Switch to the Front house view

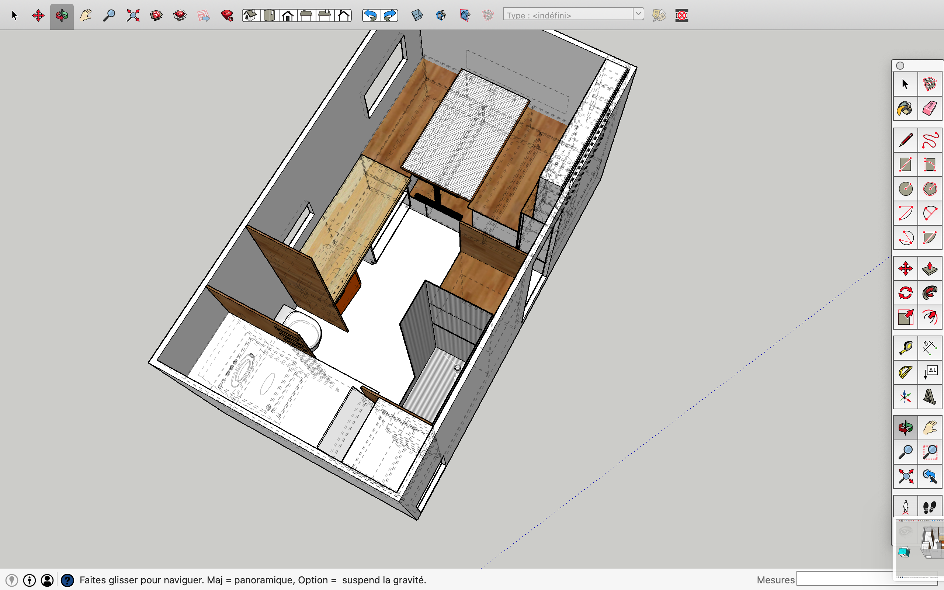pyautogui.click(x=288, y=15)
